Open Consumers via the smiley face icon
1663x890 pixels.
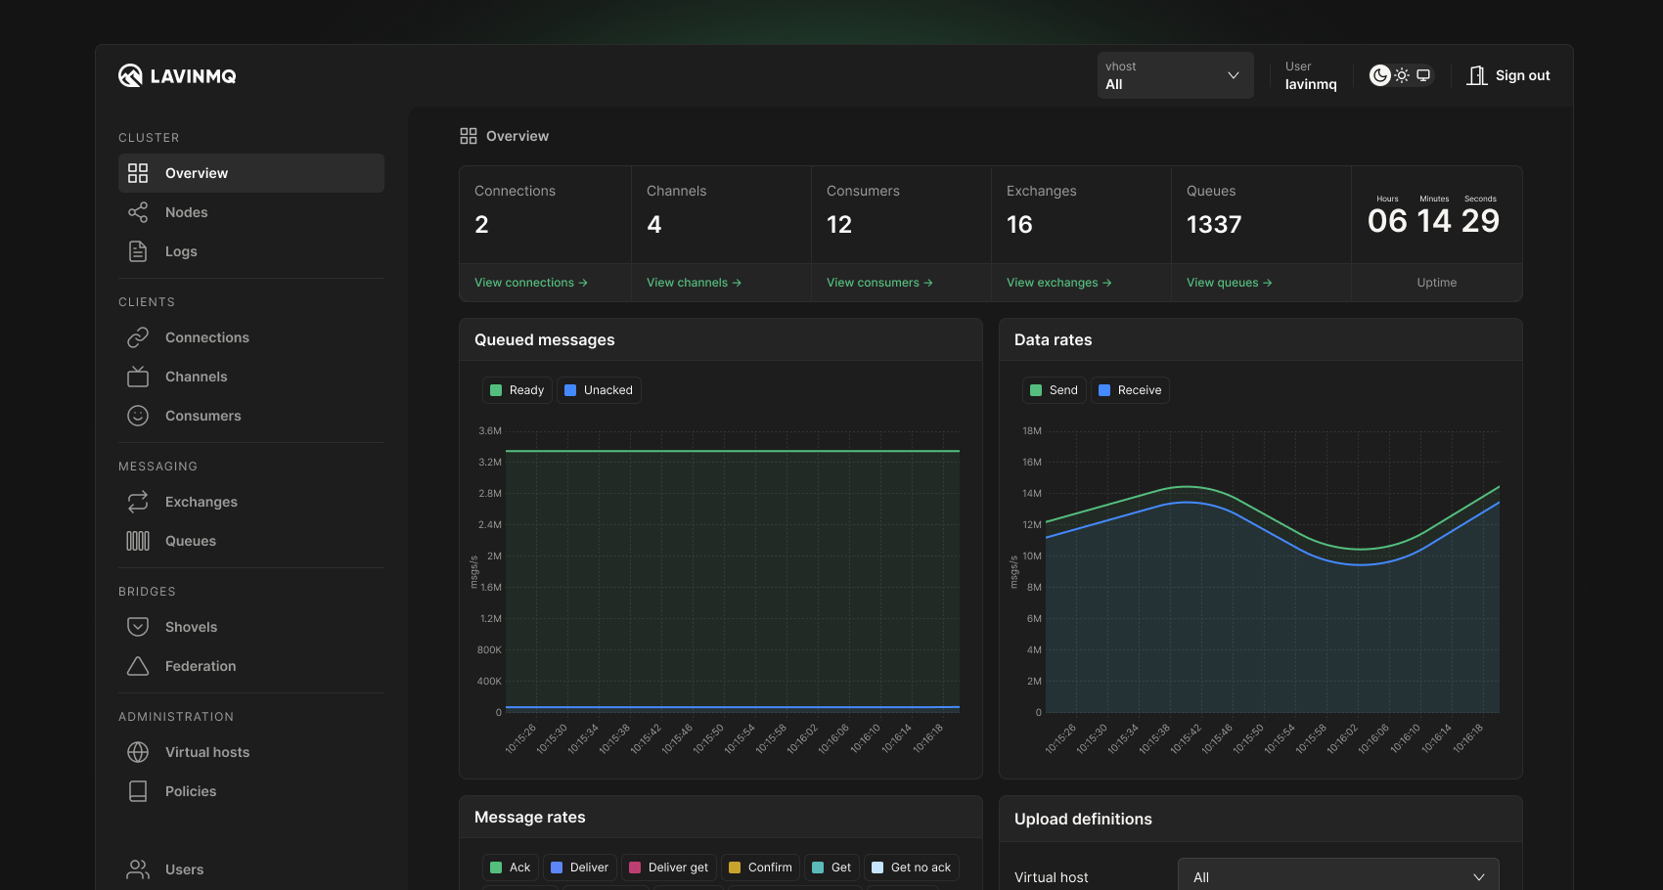(138, 415)
